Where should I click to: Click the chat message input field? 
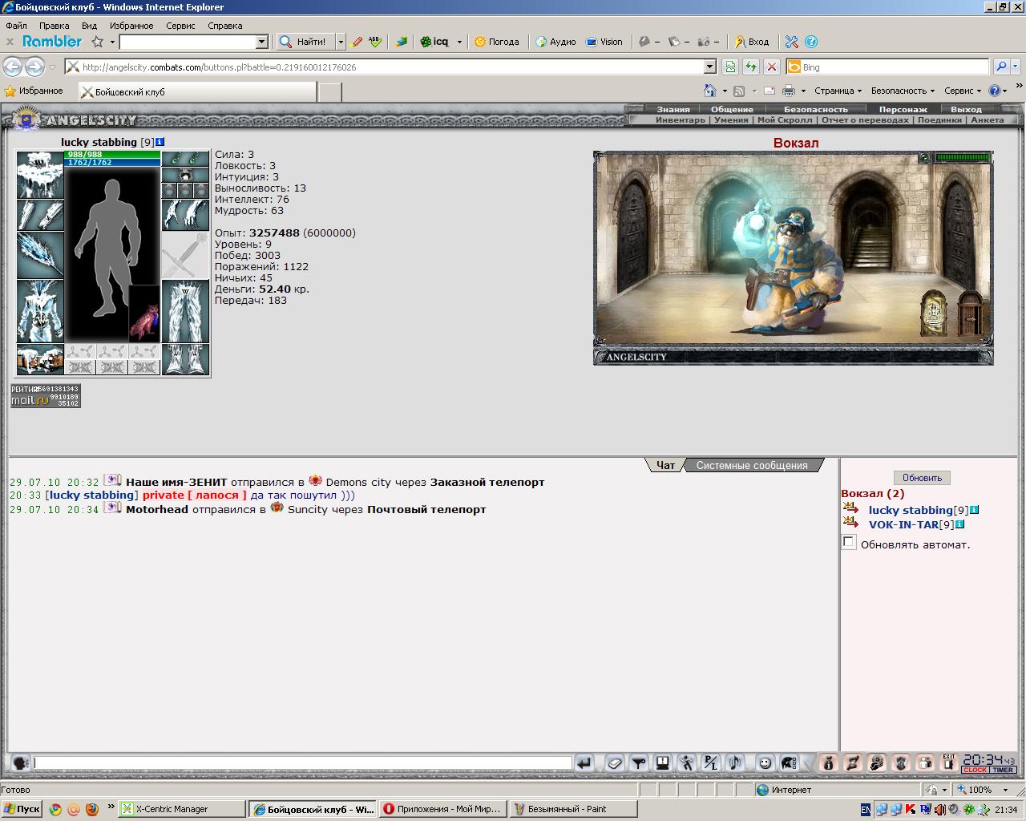[302, 763]
